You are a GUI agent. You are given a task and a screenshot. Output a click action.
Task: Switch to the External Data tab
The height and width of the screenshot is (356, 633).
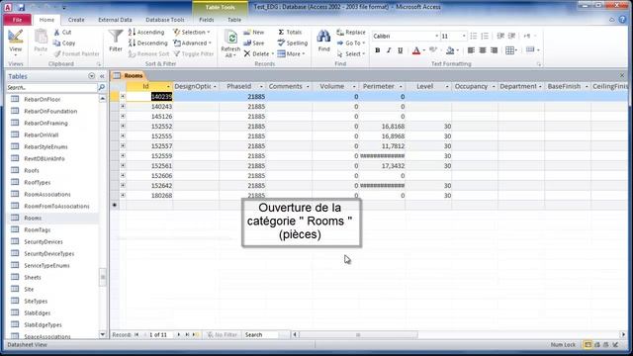click(115, 20)
